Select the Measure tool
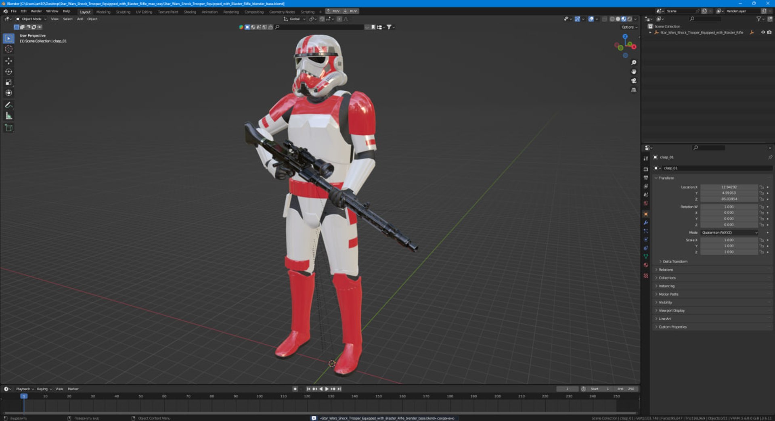The height and width of the screenshot is (421, 775). tap(8, 116)
